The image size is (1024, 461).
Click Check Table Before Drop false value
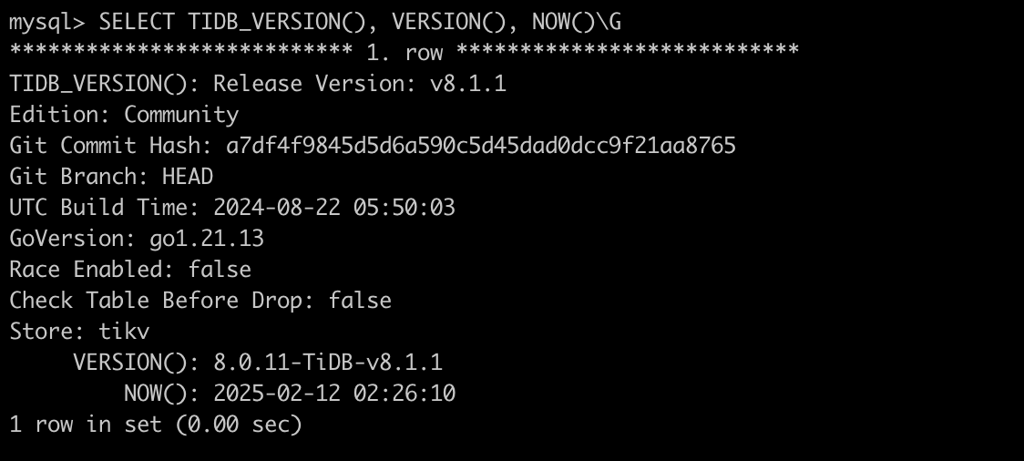click(x=360, y=301)
